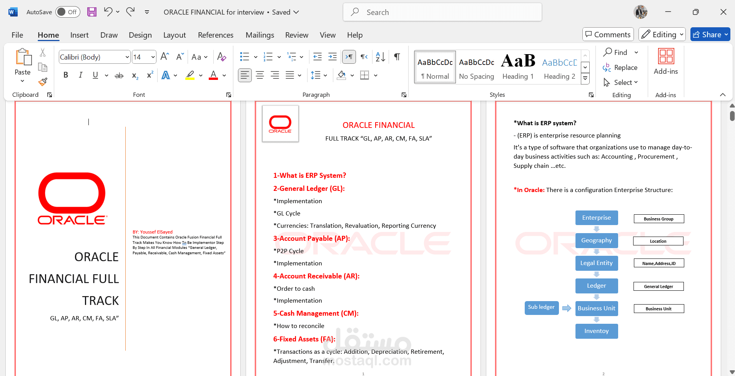The width and height of the screenshot is (735, 376).
Task: Center-align the paragraph
Action: click(260, 75)
